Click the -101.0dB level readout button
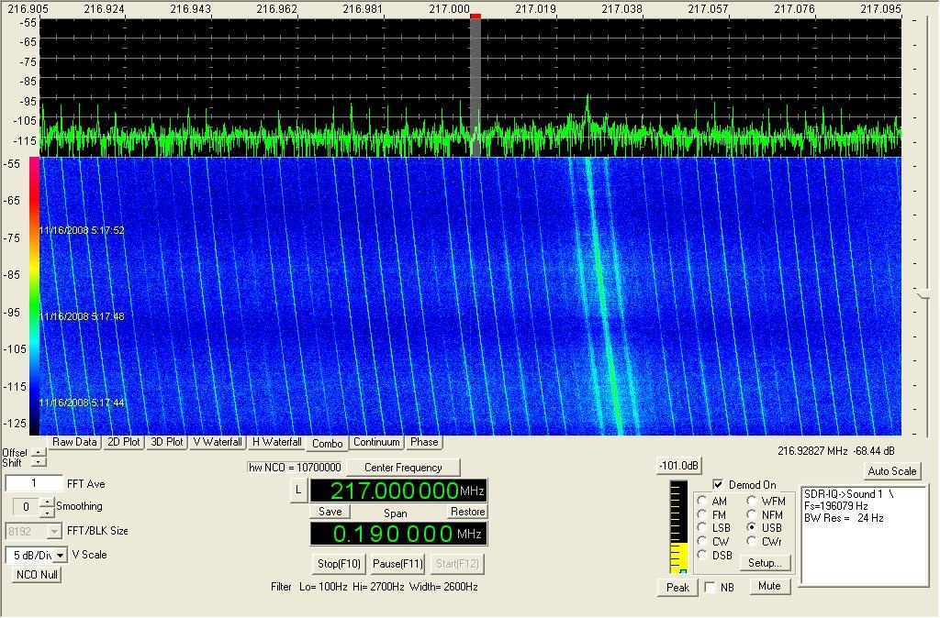Screen dimensions: 940x618 coord(678,466)
